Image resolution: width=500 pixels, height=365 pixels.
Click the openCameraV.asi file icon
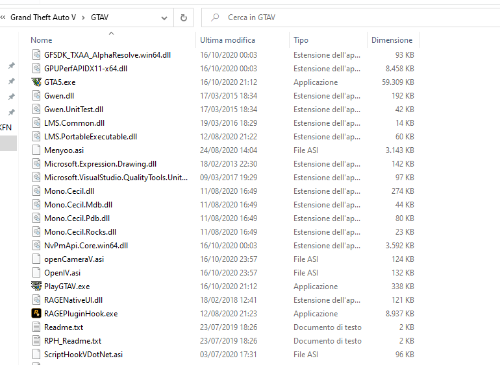point(36,259)
